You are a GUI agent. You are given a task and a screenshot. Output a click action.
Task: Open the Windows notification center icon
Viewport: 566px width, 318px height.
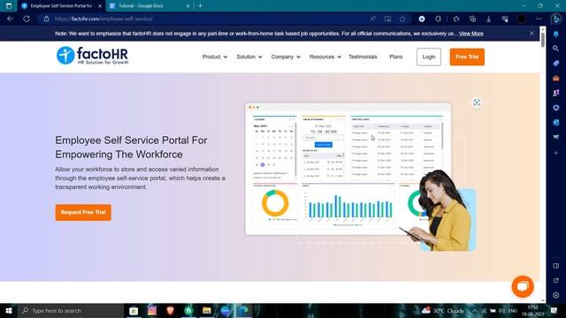point(555,310)
